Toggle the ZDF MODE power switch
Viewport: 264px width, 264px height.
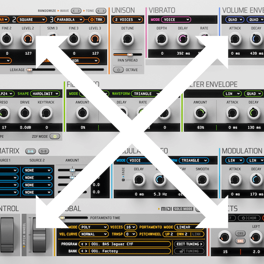55,137
